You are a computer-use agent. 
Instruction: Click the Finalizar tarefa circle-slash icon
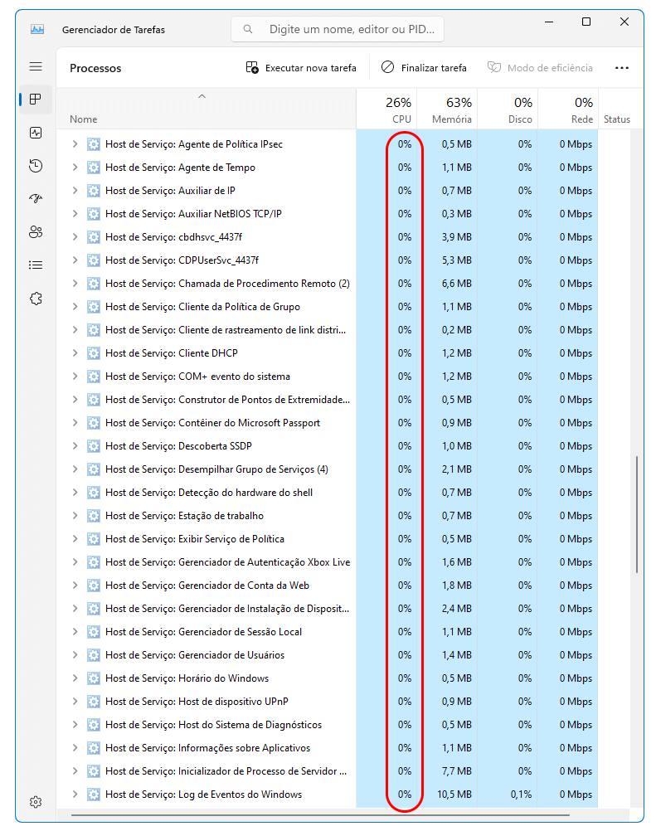pos(388,67)
